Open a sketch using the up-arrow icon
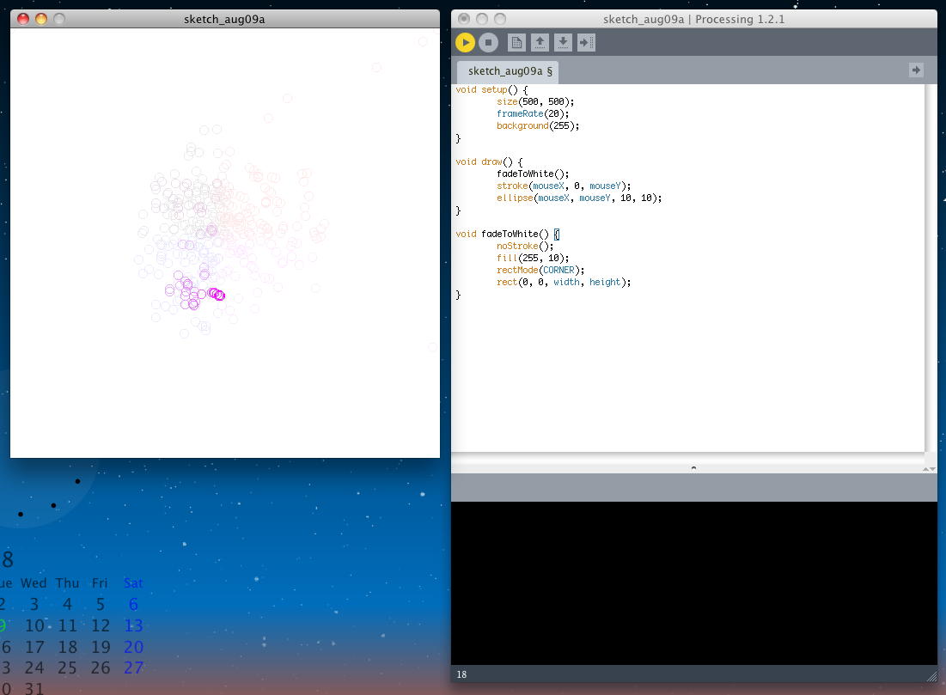Image resolution: width=946 pixels, height=695 pixels. (540, 42)
